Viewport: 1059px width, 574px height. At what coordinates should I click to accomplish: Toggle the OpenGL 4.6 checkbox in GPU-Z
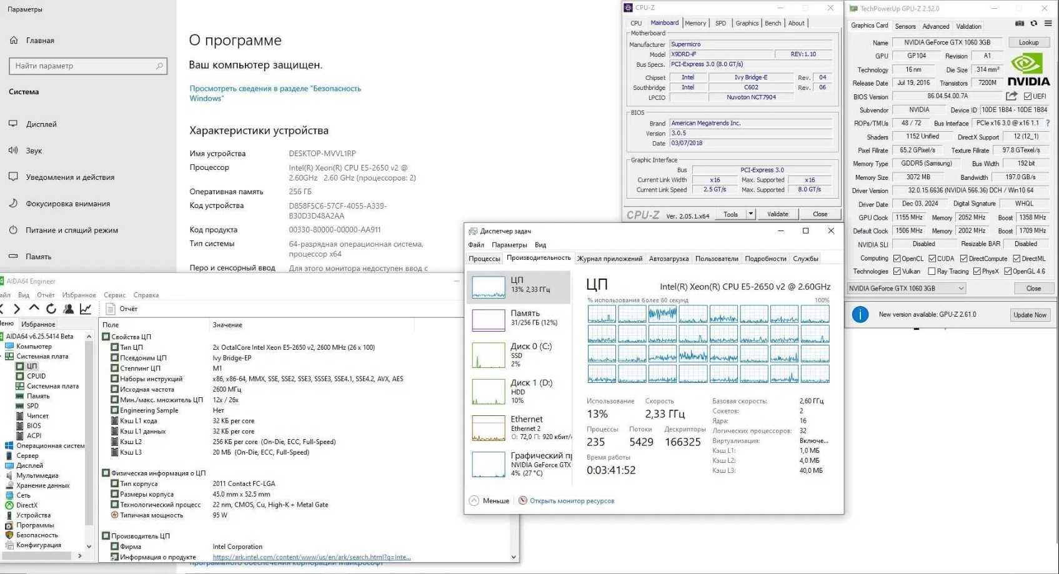coord(1008,271)
